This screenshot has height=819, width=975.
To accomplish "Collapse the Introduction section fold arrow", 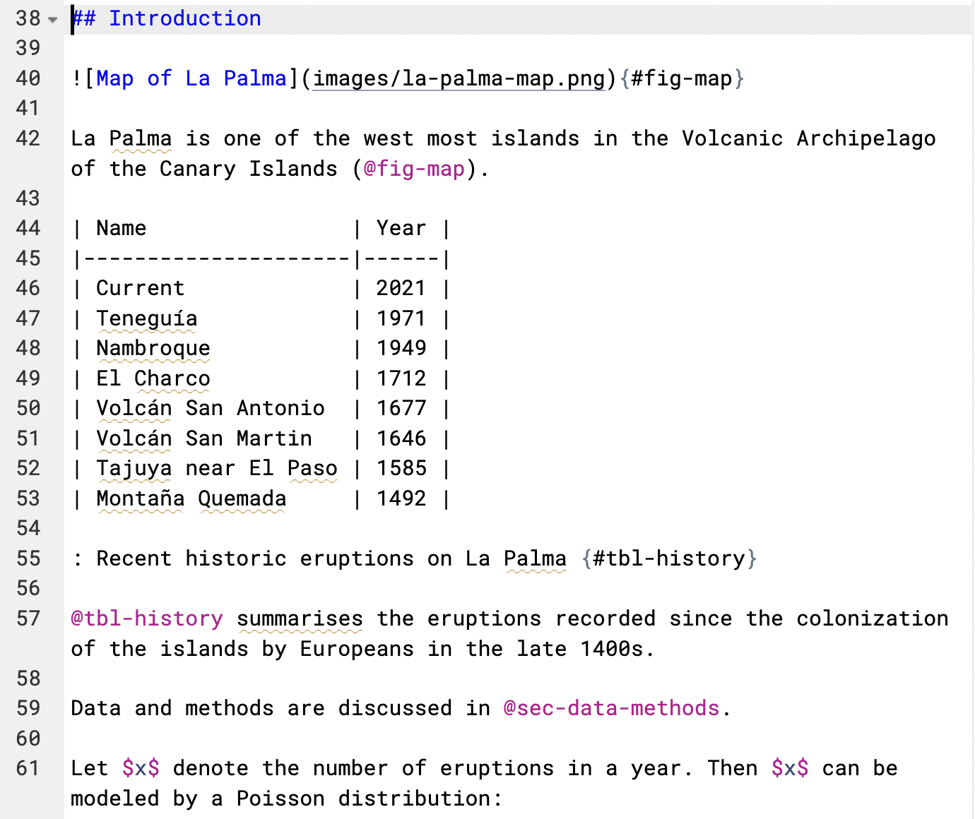I will pos(53,19).
